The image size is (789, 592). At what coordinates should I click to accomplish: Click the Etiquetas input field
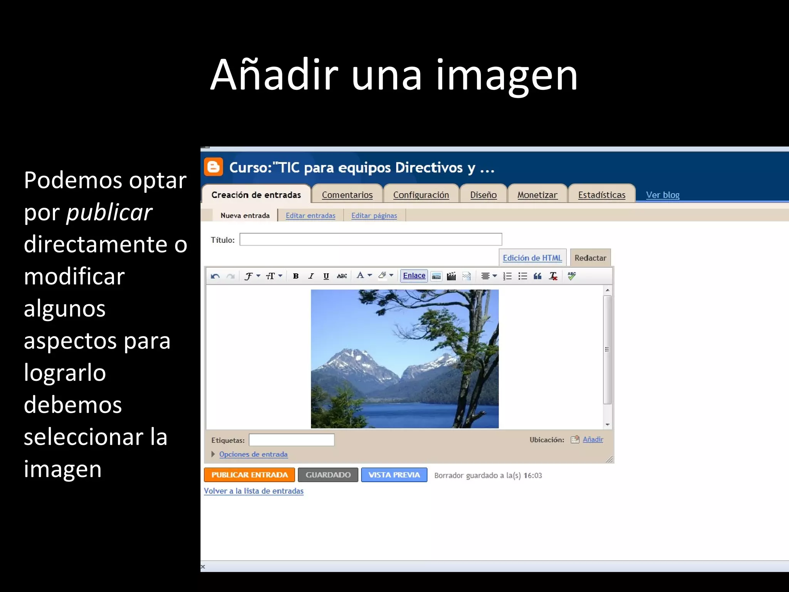[292, 440]
